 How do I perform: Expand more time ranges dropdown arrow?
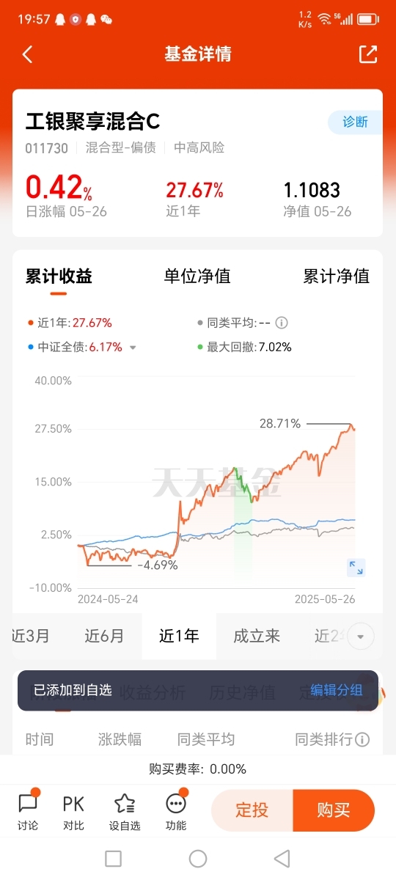(360, 637)
